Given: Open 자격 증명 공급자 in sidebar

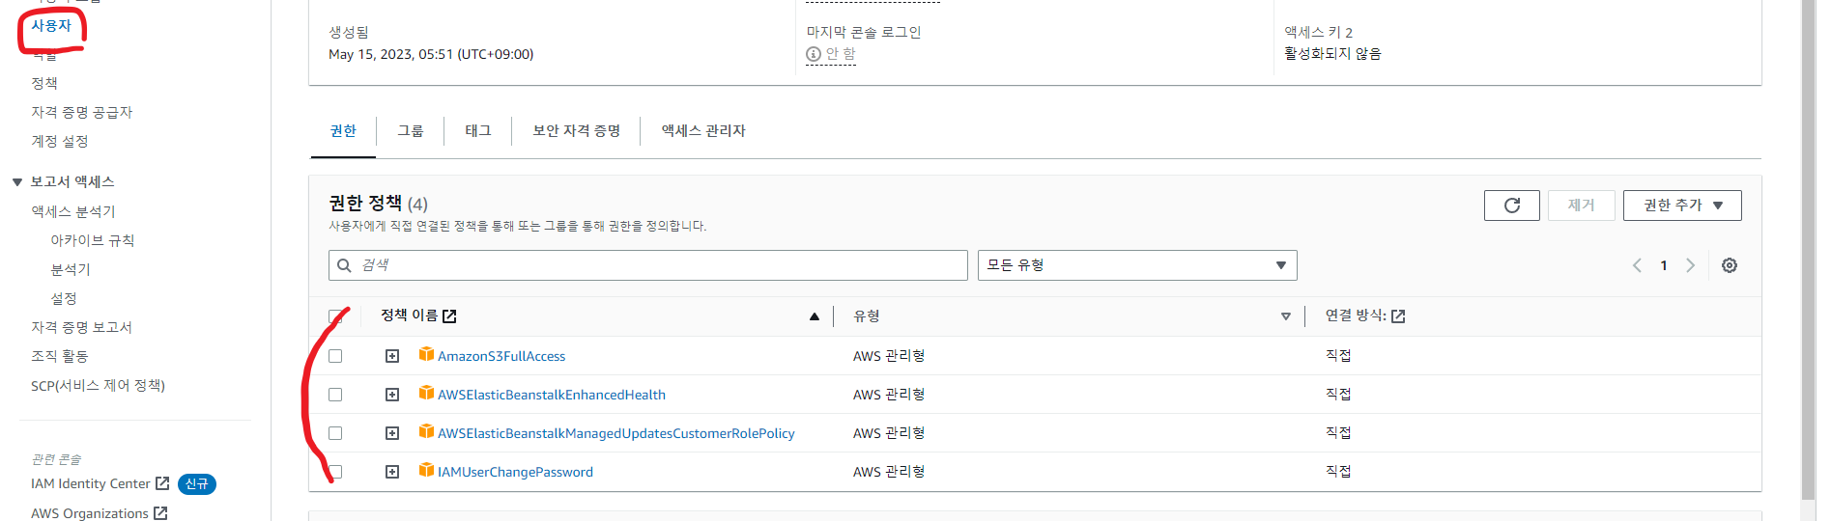Looking at the screenshot, I should tap(82, 113).
